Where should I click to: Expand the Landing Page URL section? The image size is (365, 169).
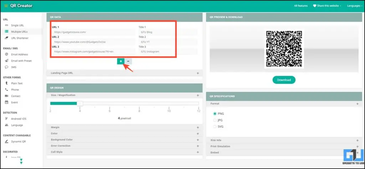197,73
